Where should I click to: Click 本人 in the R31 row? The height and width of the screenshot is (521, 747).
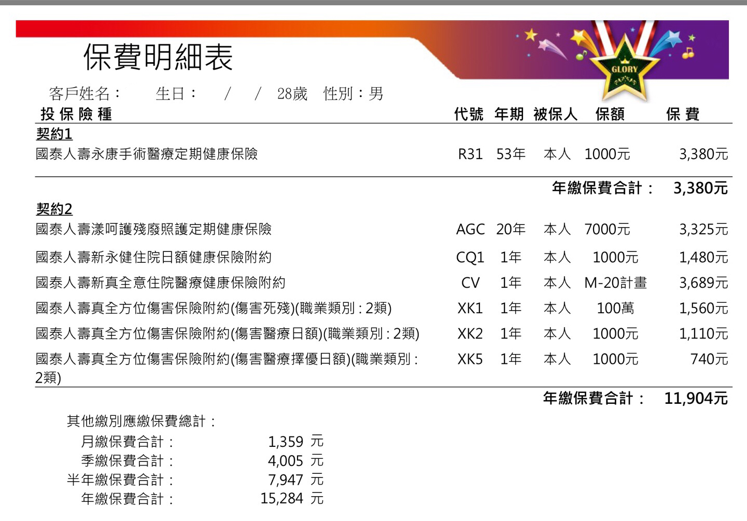[x=557, y=154]
